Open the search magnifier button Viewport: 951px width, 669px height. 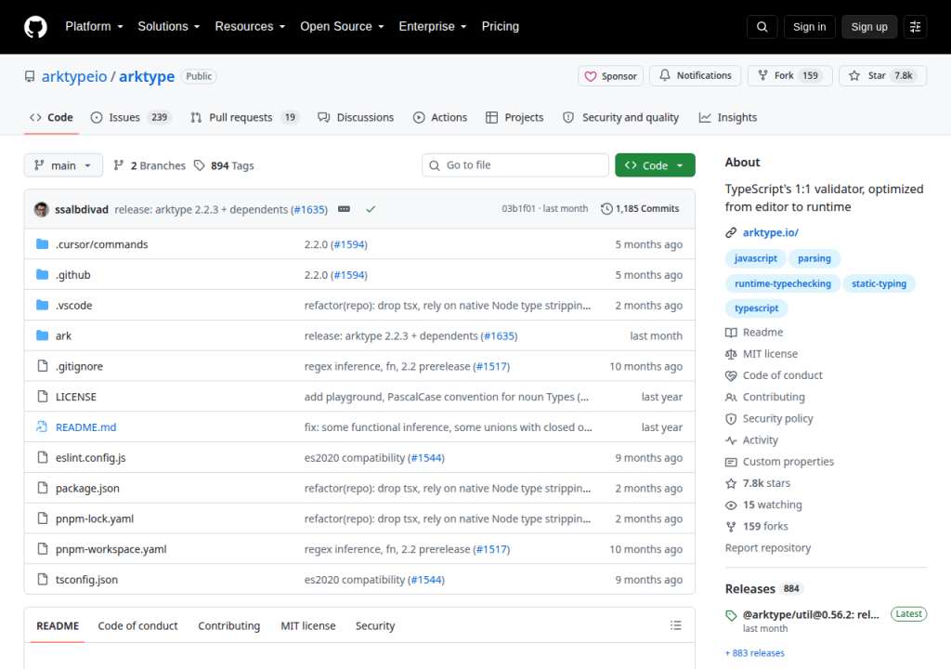[x=762, y=27]
